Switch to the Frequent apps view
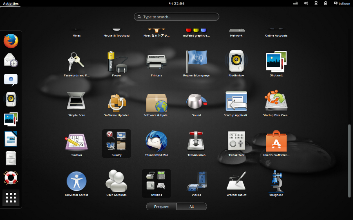This screenshot has height=220, width=353. [x=161, y=207]
